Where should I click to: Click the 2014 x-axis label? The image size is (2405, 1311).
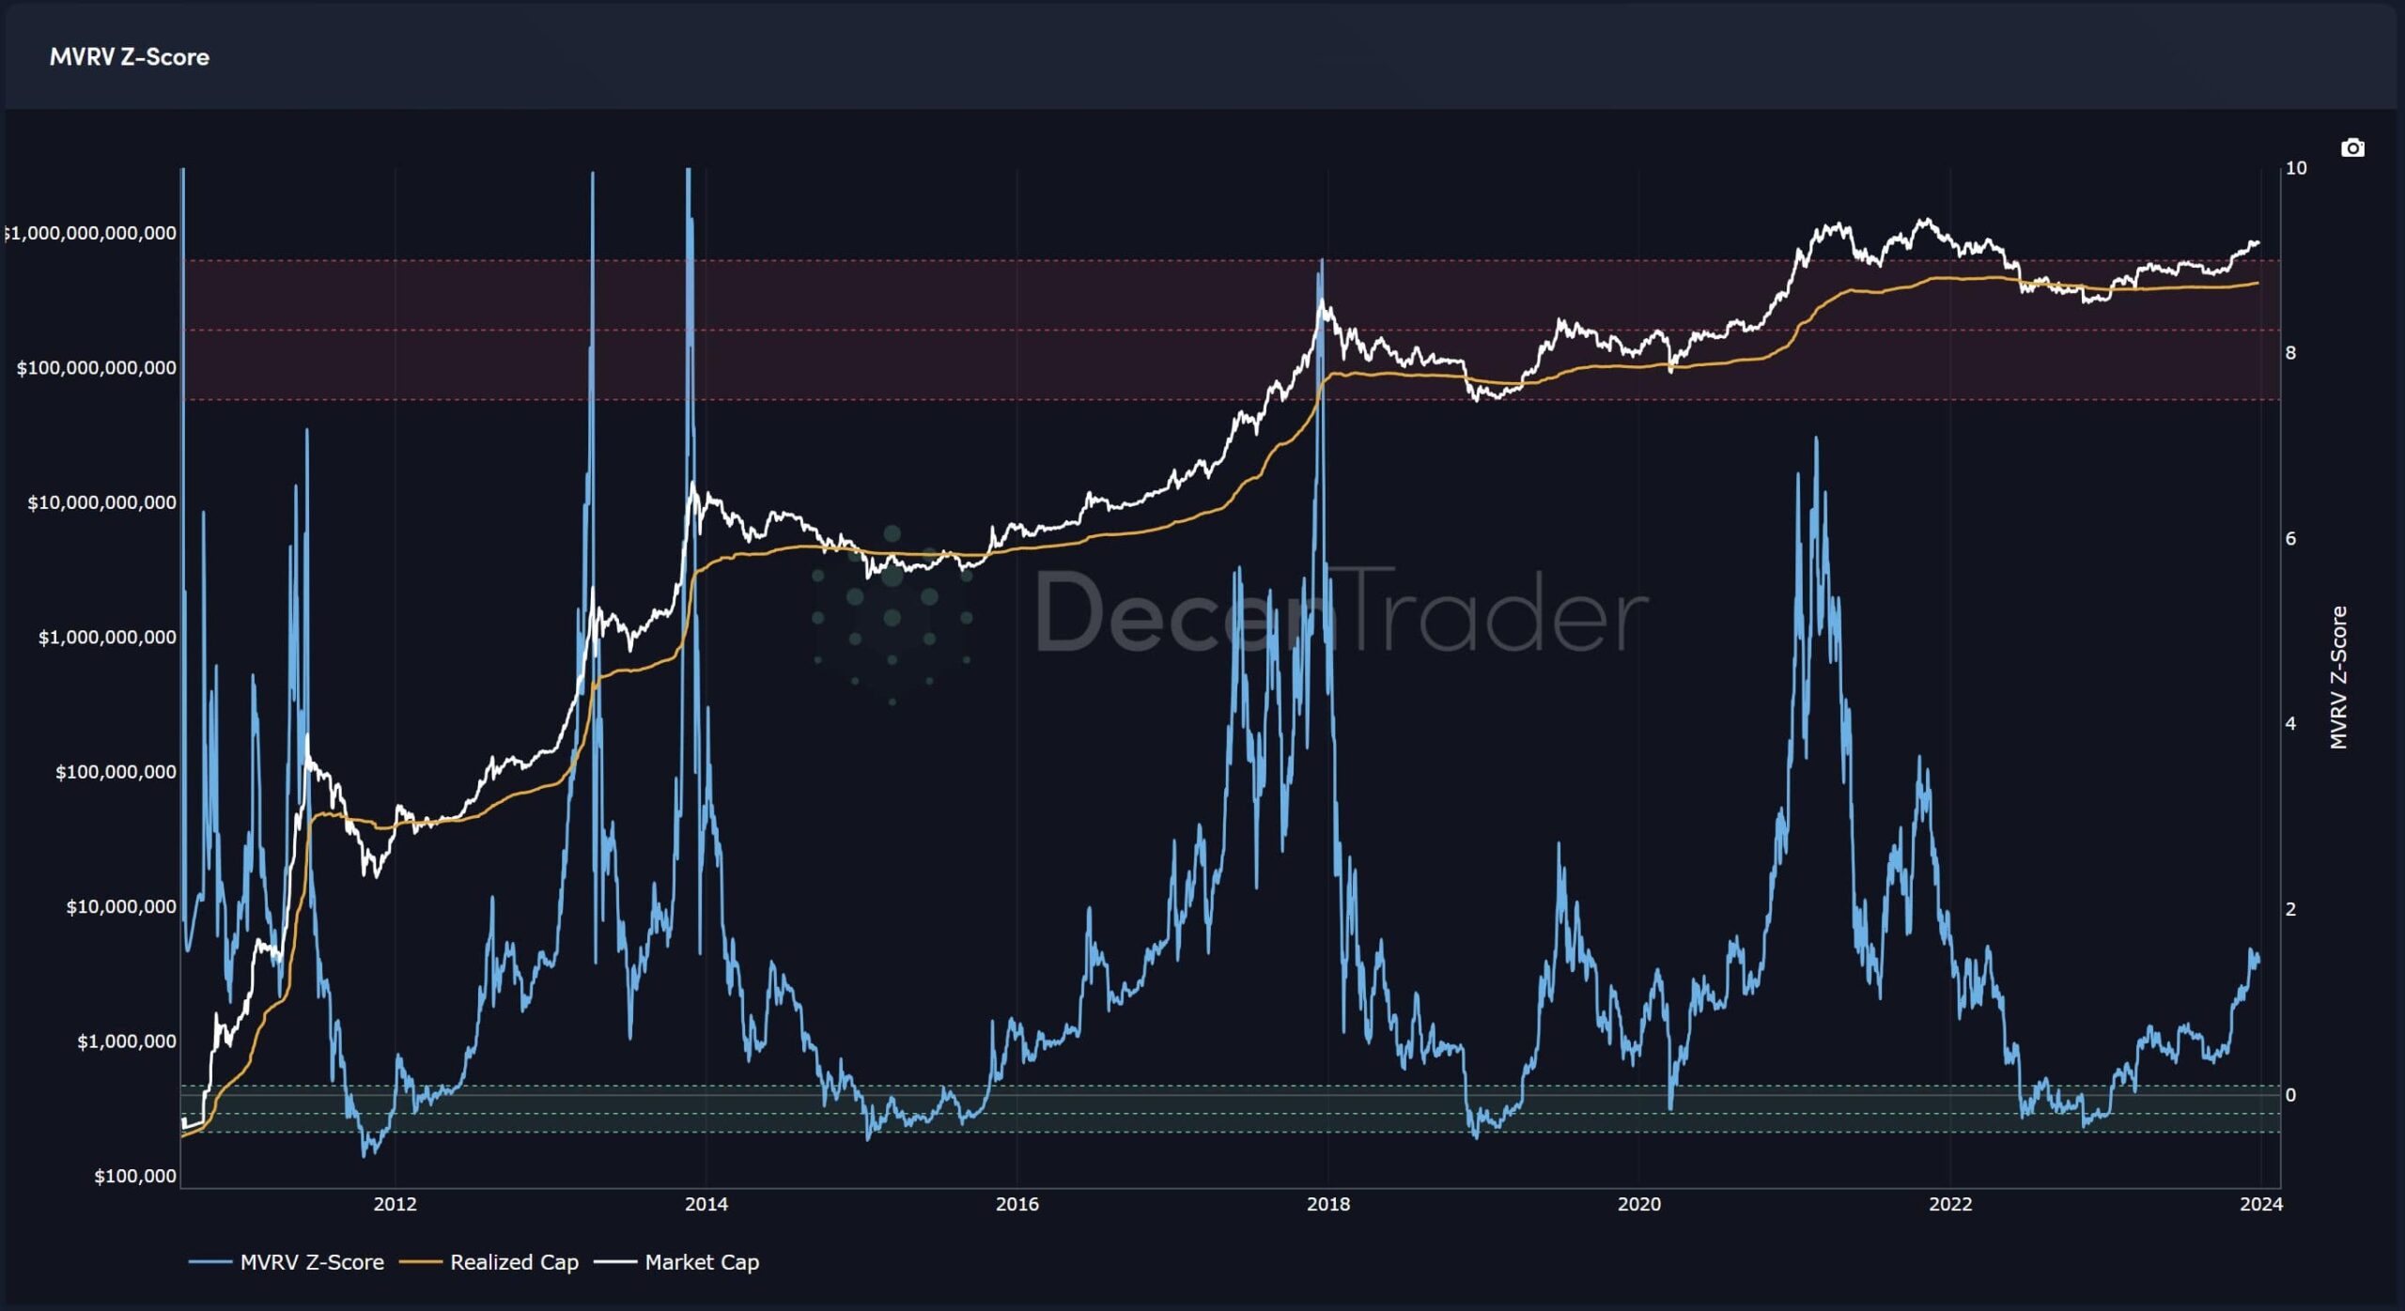[x=706, y=1204]
